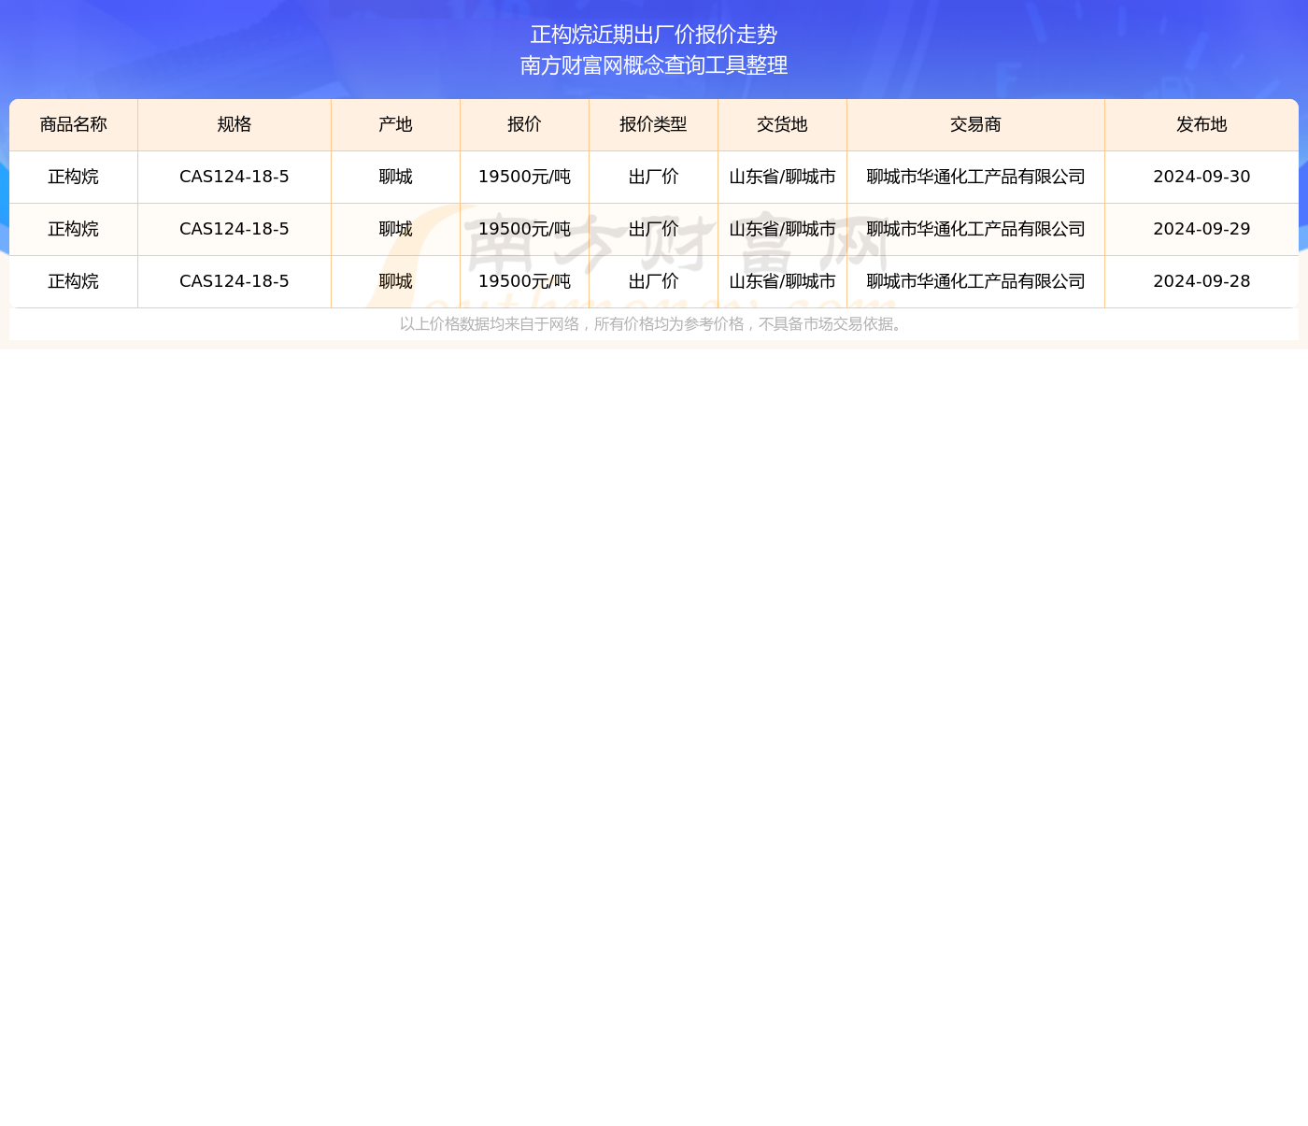1308x1126 pixels.
Task: Select the trader name in the 2024-09-30 row
Action: [x=976, y=178]
